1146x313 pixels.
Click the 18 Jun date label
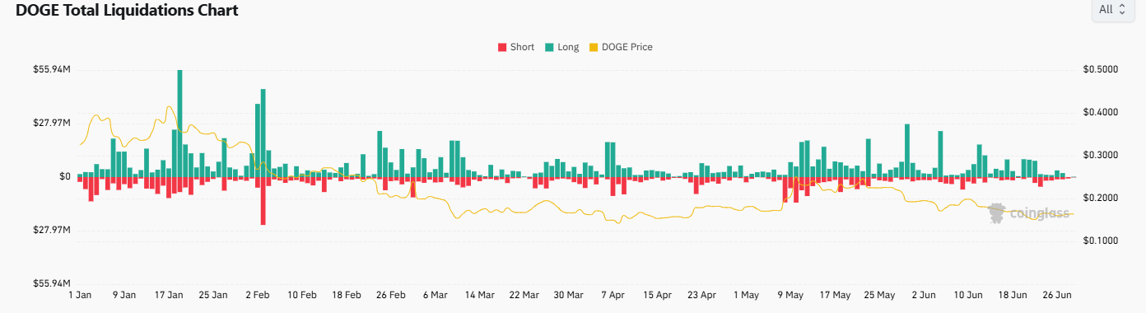(x=1013, y=295)
